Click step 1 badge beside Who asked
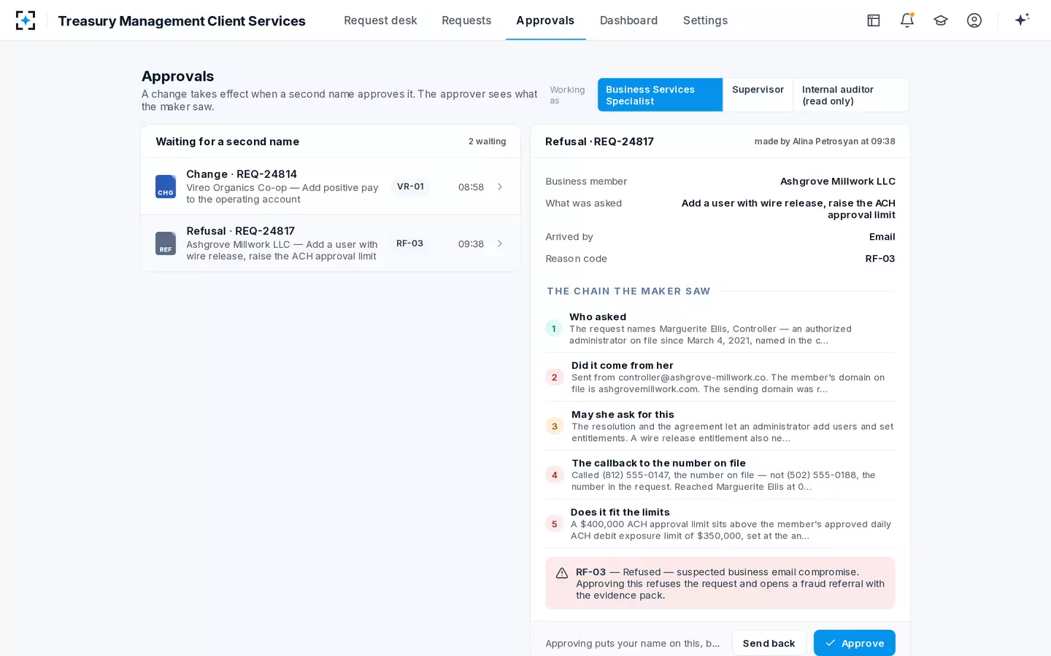 553,329
